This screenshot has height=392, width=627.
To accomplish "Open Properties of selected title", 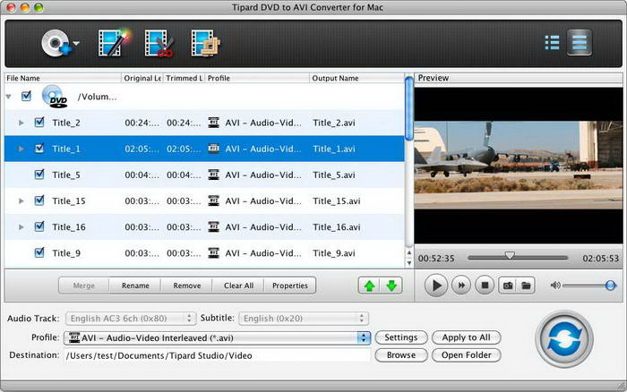I will click(x=290, y=285).
